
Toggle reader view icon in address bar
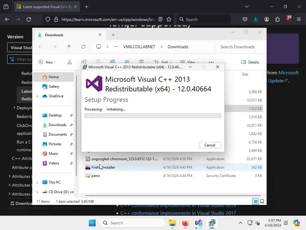click(160, 19)
